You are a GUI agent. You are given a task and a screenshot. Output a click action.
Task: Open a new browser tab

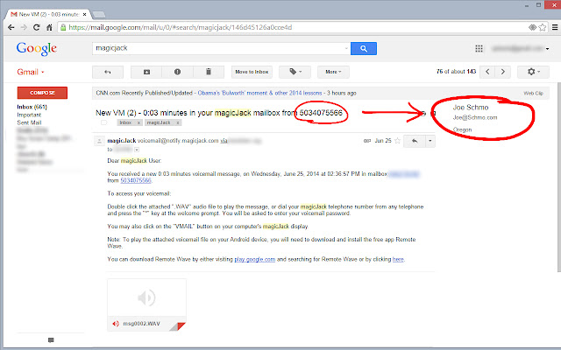click(x=99, y=15)
